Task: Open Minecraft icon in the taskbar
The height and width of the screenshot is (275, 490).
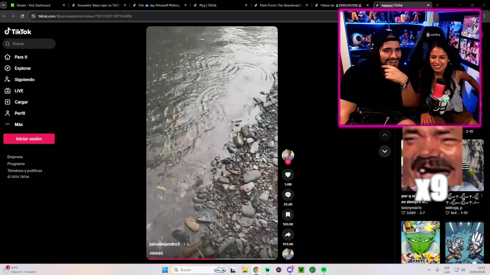Action: 301,270
